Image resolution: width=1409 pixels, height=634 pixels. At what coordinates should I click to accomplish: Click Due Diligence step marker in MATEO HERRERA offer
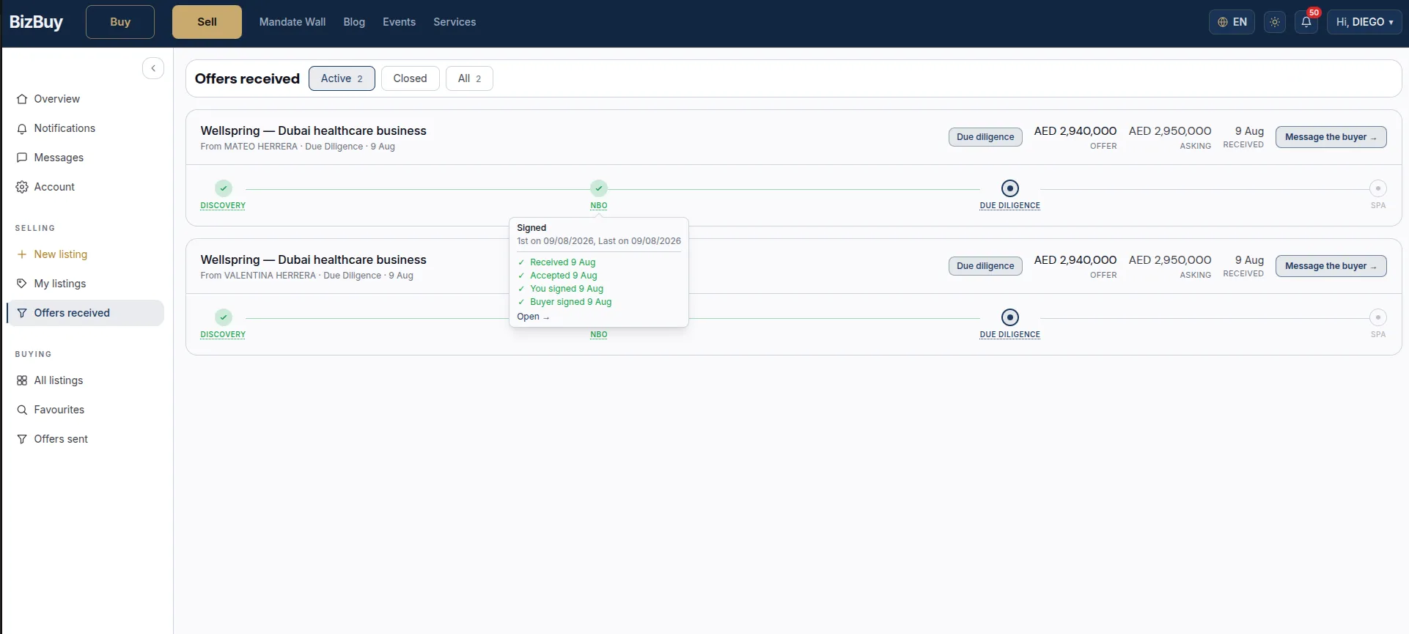[x=1010, y=188]
